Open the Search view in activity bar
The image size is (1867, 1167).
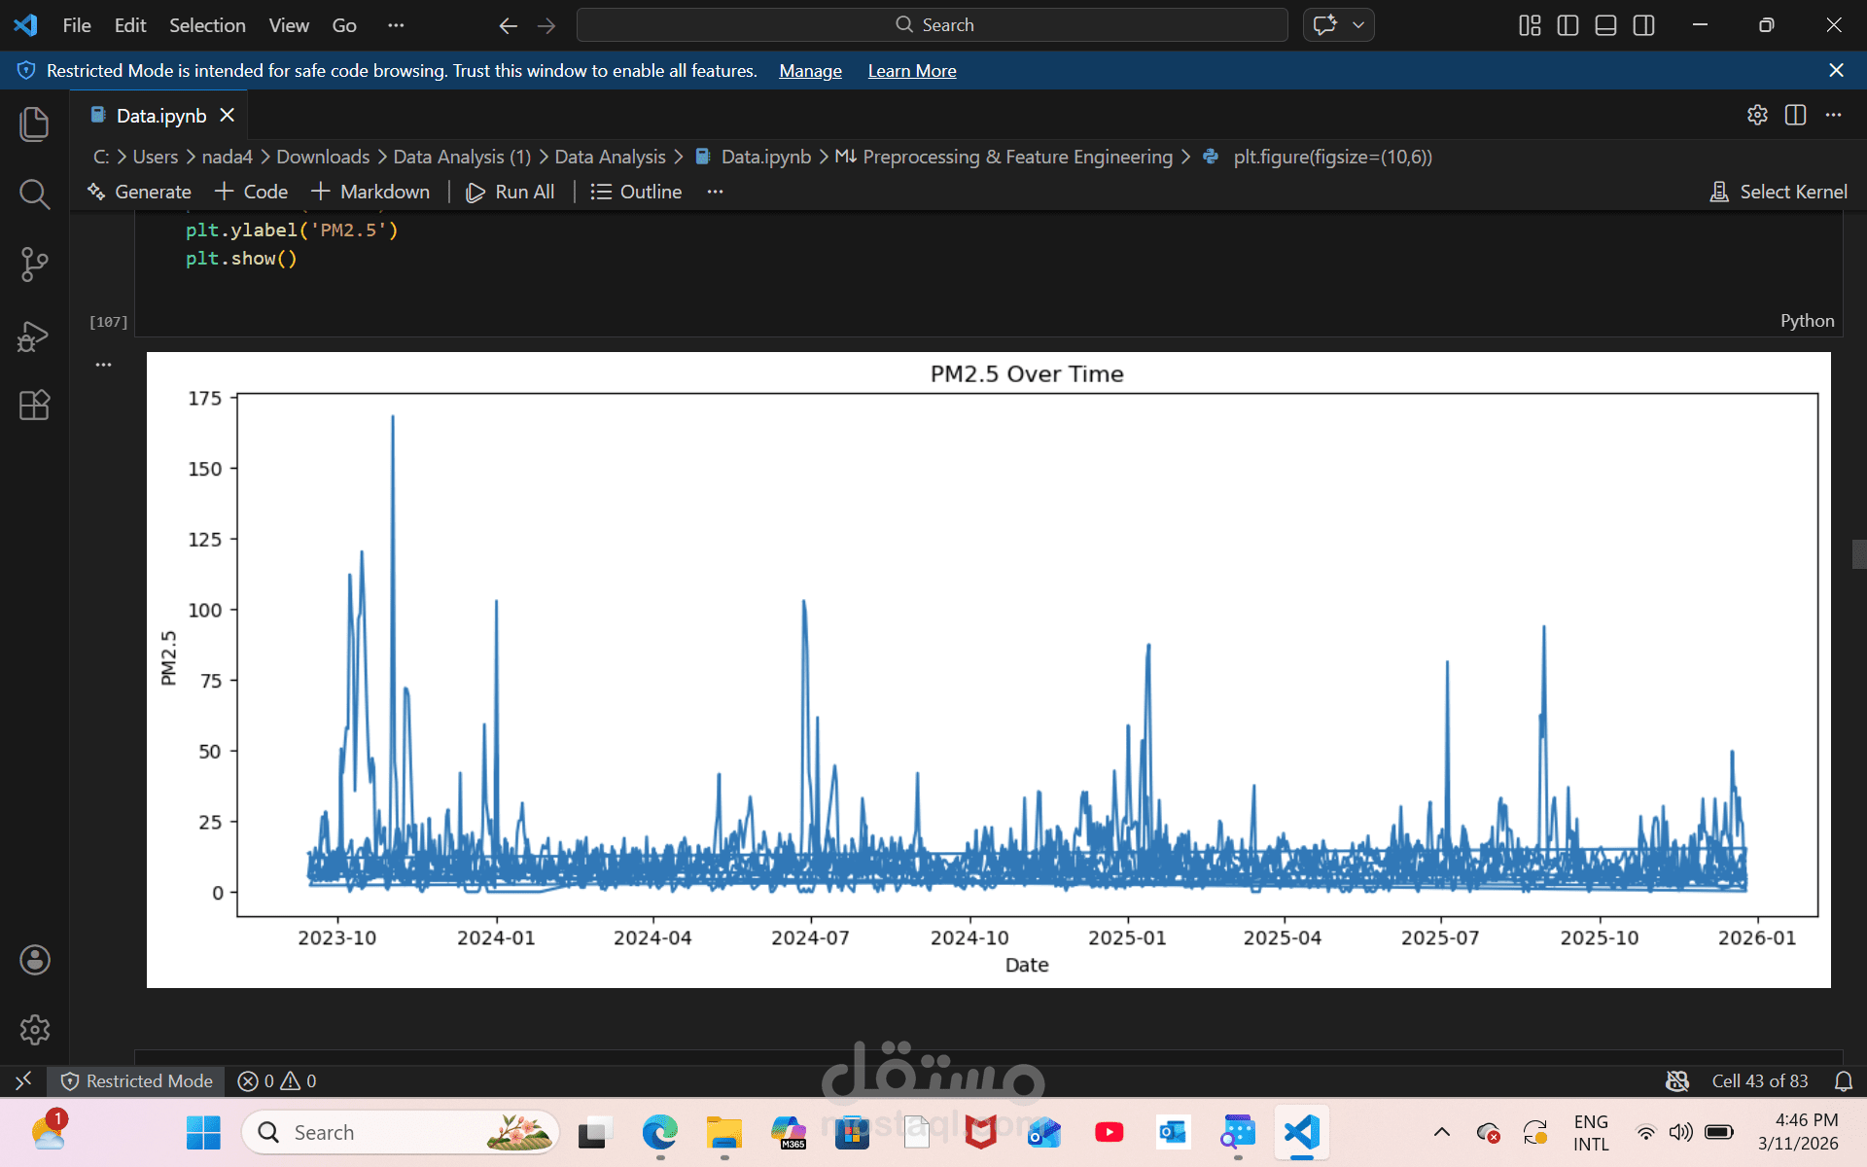tap(34, 194)
